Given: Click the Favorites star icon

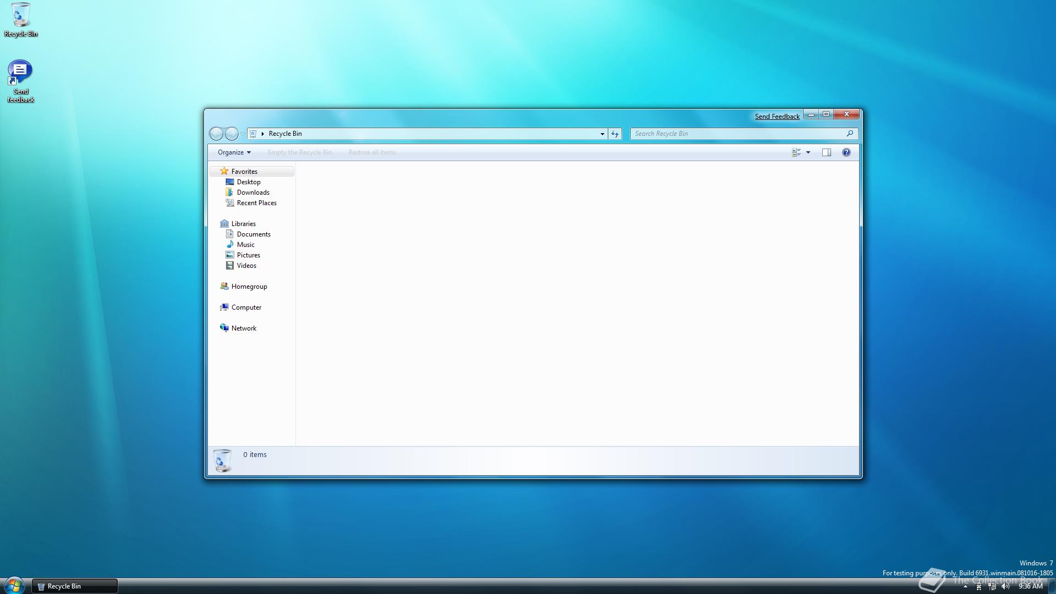Looking at the screenshot, I should [x=224, y=171].
